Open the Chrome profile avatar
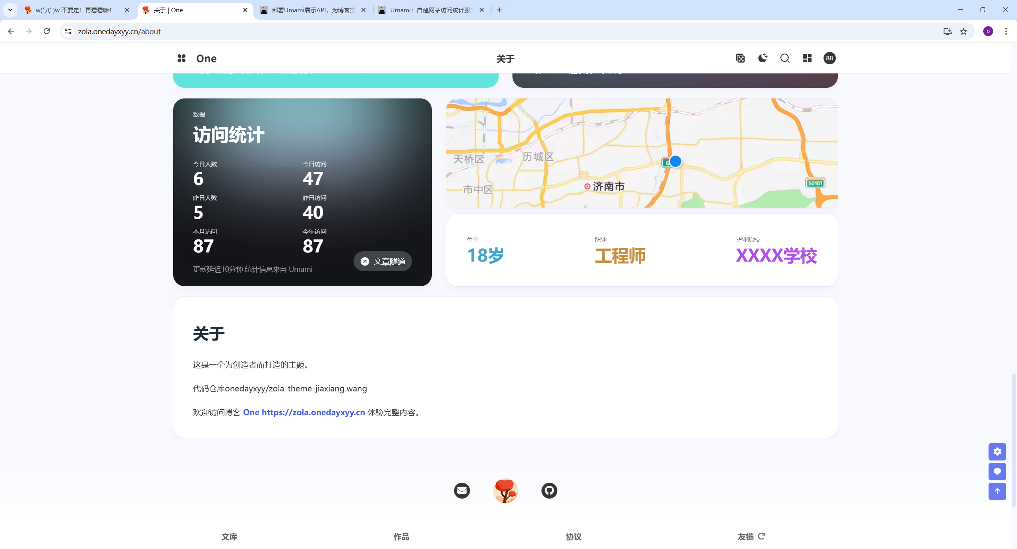The image size is (1017, 549). [988, 31]
